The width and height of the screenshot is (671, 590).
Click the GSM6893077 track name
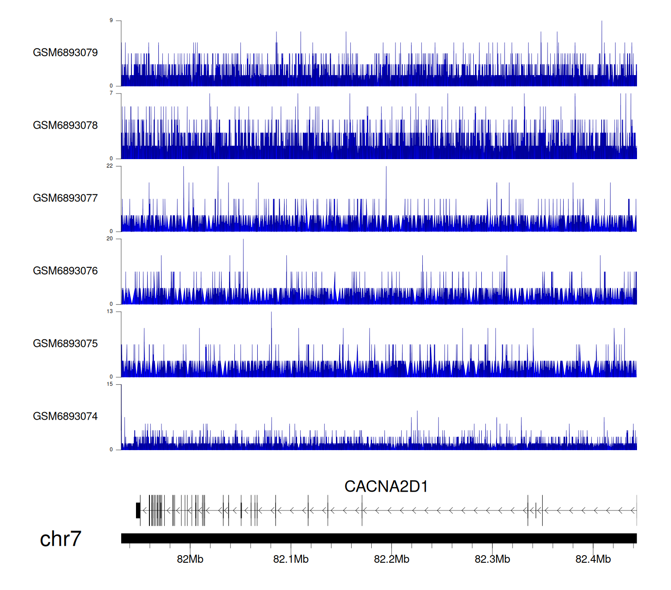coord(65,198)
